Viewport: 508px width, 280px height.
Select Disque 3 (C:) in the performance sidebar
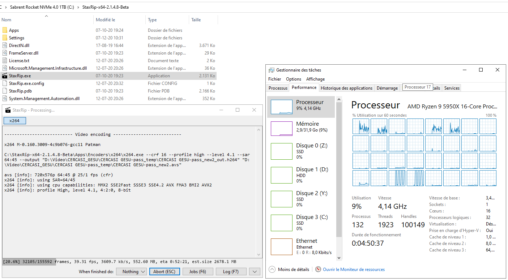click(x=301, y=223)
